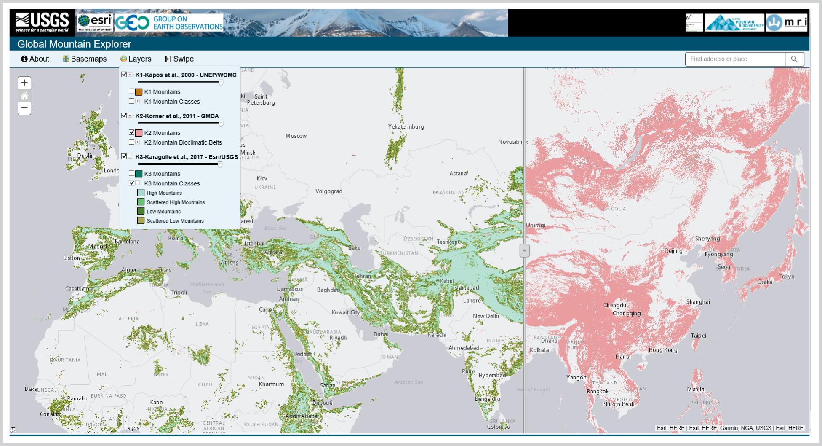Click the K1-Kapos et al., 2000 label
Viewport: 822px width, 446px height.
[186, 75]
